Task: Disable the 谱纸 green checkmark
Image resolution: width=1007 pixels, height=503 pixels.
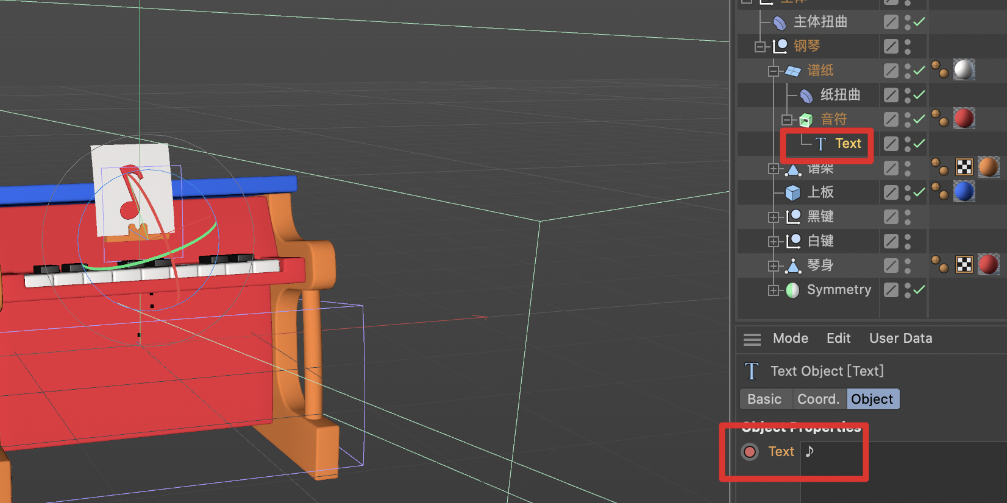Action: point(919,71)
